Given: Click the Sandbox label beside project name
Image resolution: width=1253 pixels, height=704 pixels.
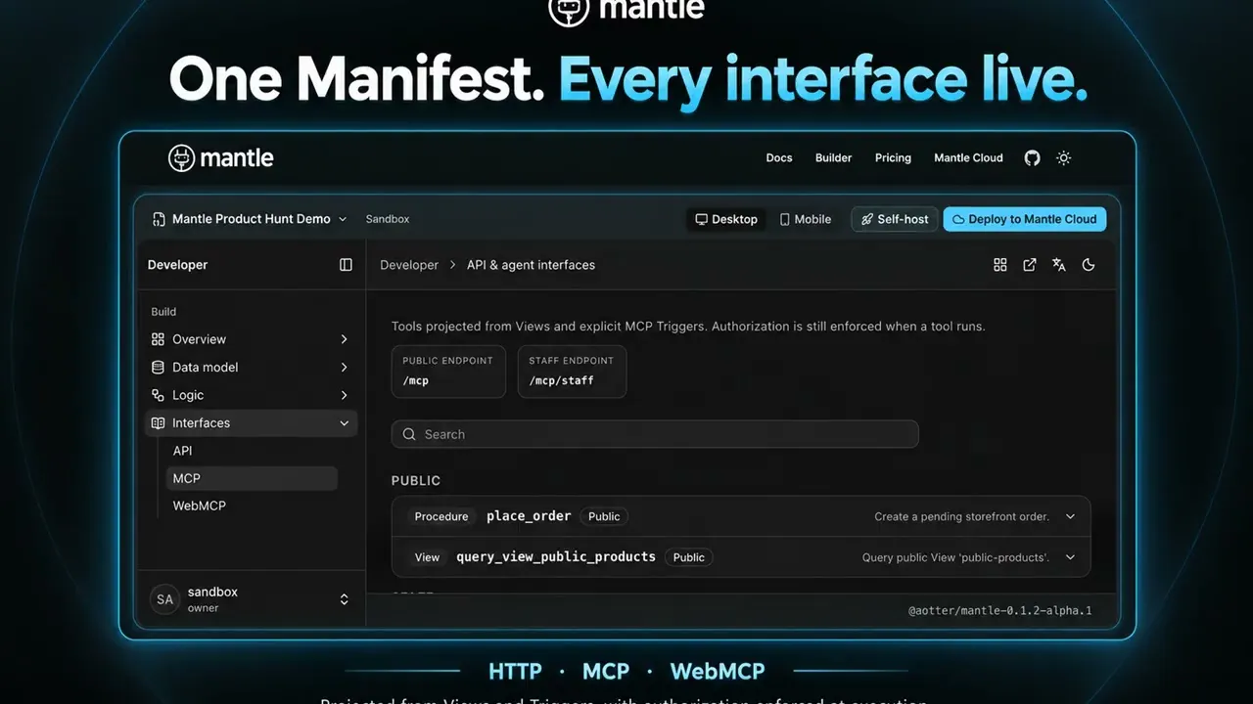Looking at the screenshot, I should pyautogui.click(x=388, y=219).
